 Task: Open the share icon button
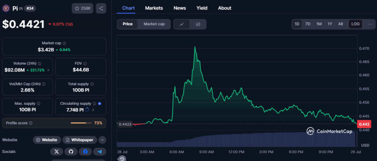(x=101, y=8)
